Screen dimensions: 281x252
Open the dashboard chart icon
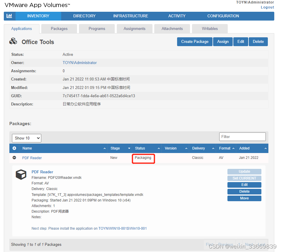9,16
